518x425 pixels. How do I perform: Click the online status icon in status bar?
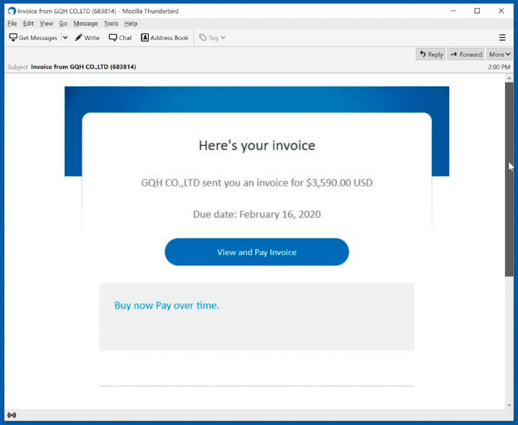[12, 415]
